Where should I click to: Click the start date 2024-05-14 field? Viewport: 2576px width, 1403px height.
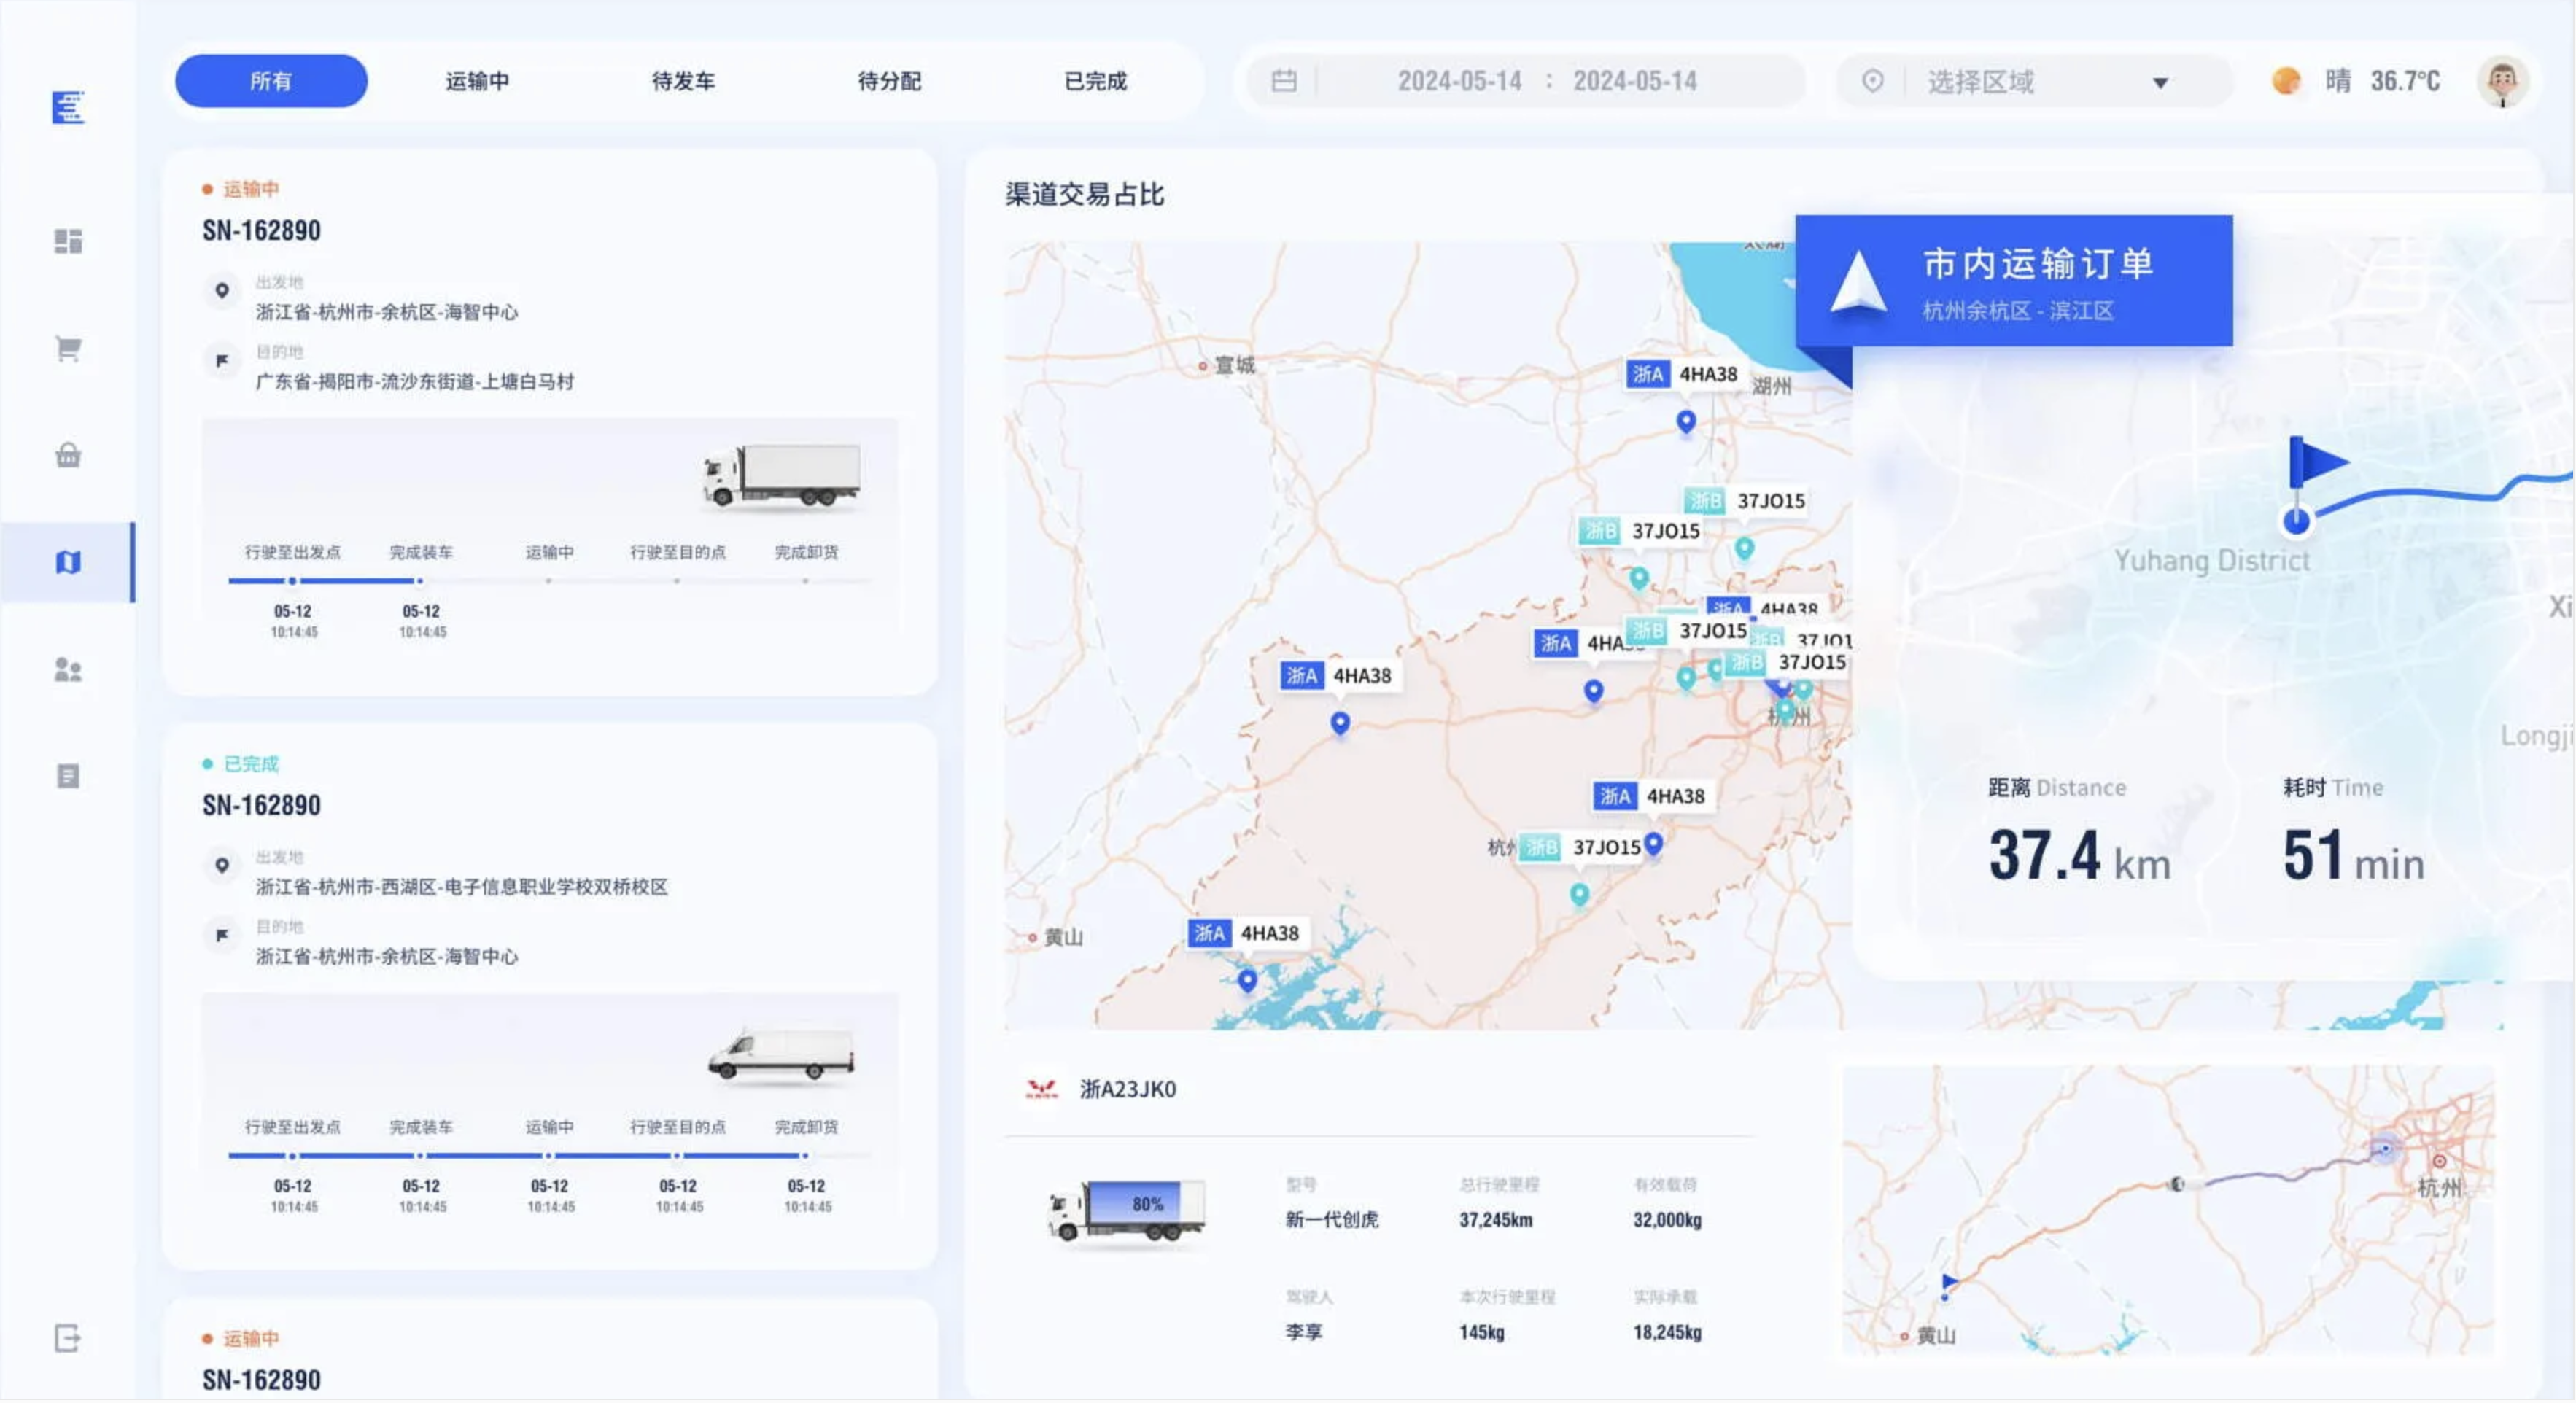[x=1459, y=81]
